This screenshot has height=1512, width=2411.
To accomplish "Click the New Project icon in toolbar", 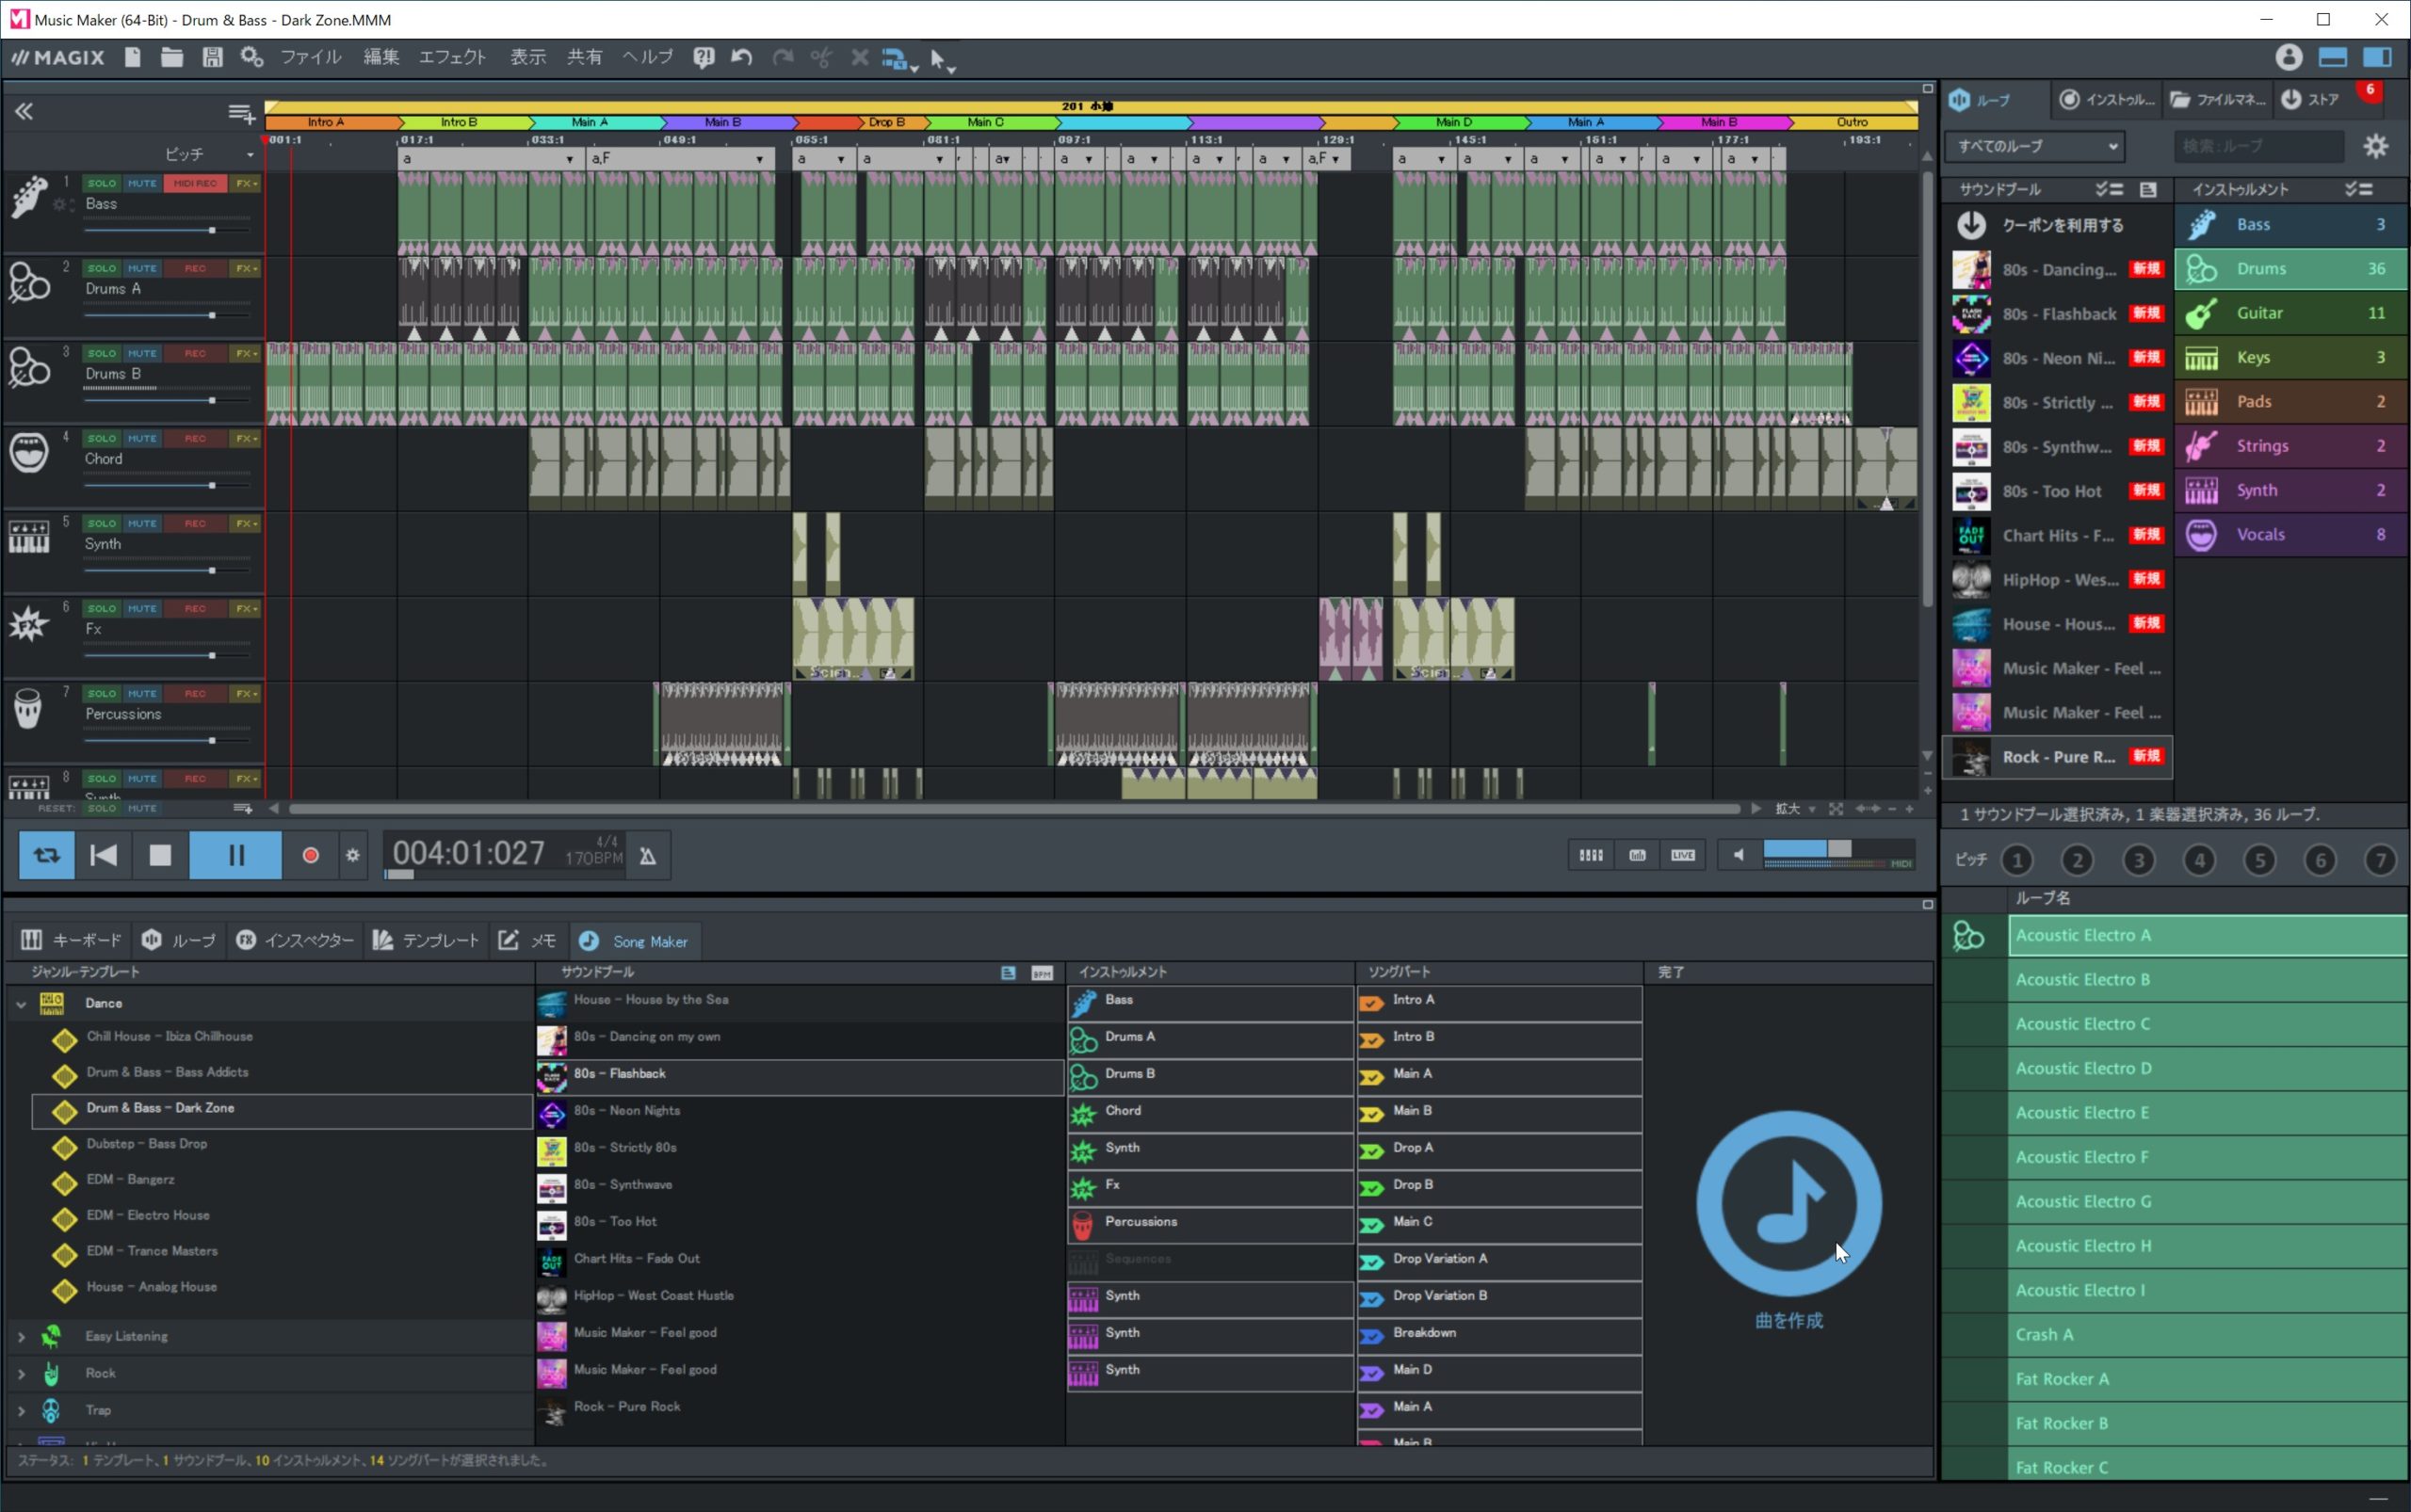I will pyautogui.click(x=132, y=57).
